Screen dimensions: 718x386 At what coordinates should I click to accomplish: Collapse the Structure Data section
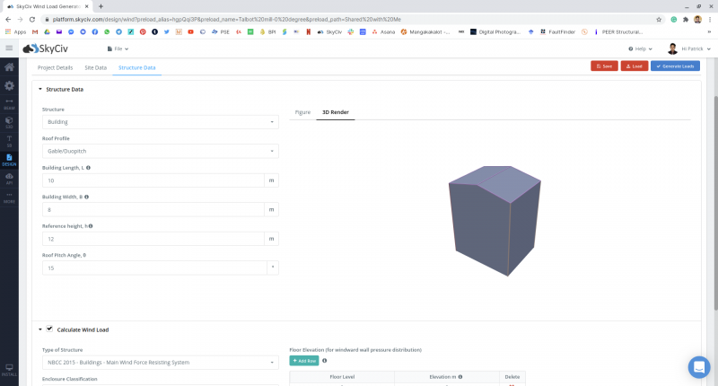[40, 90]
